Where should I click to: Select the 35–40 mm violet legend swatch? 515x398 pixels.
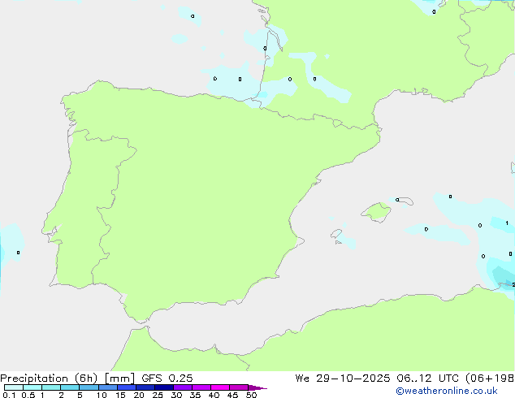click(201, 387)
